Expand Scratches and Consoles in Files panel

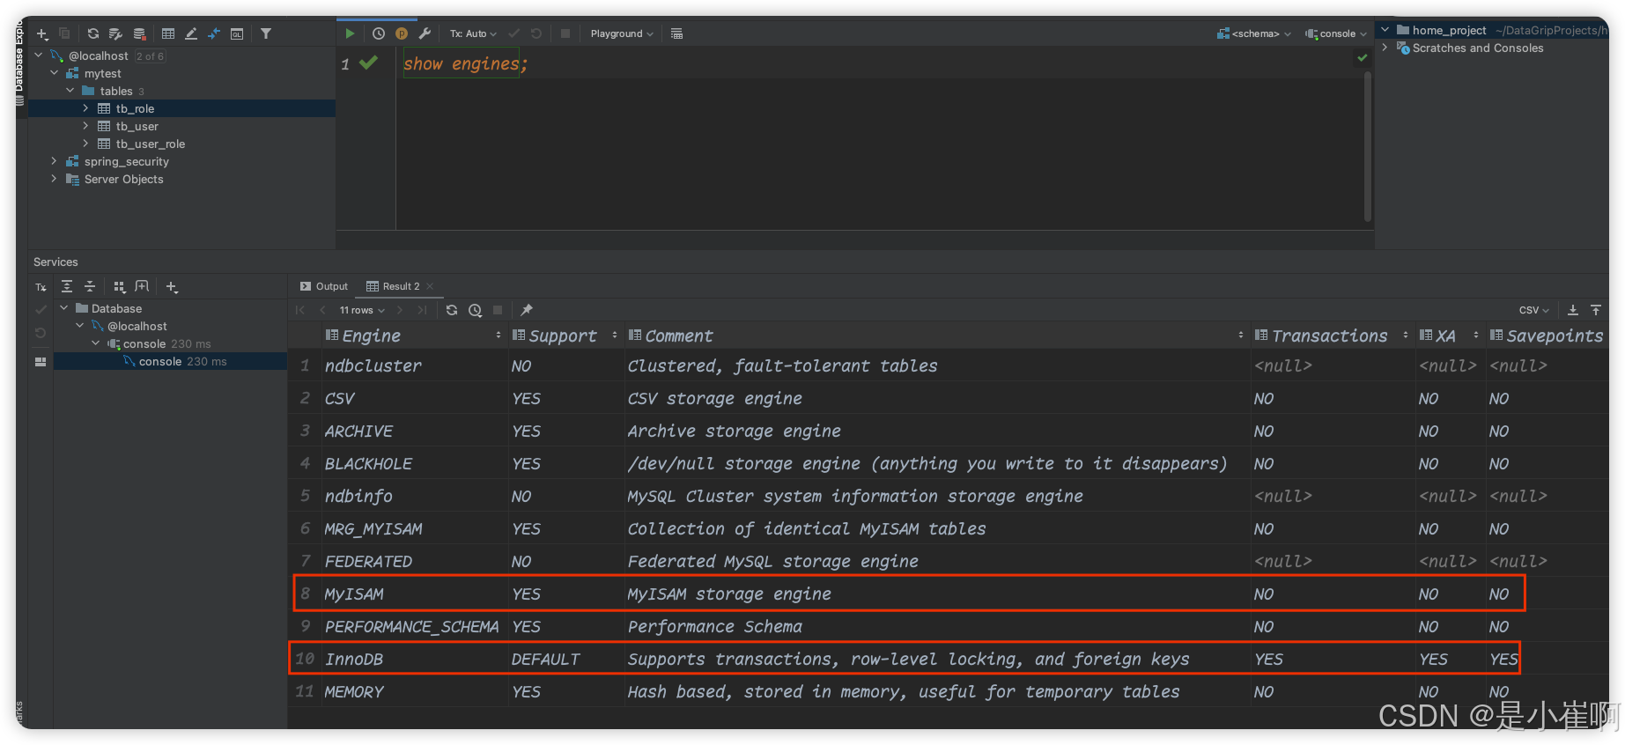(1385, 48)
